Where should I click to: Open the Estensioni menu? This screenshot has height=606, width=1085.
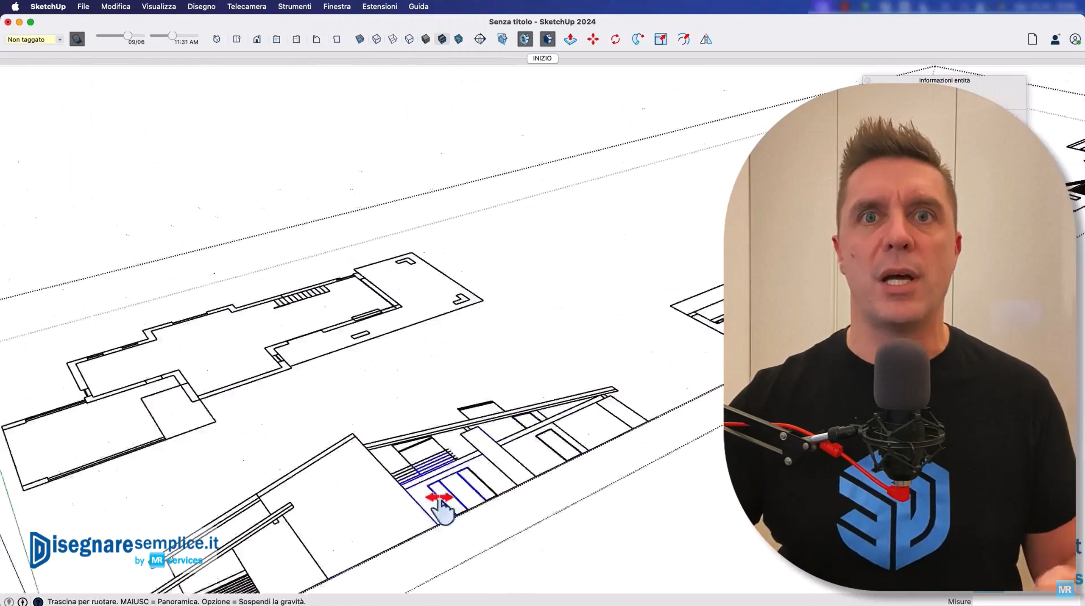(379, 6)
